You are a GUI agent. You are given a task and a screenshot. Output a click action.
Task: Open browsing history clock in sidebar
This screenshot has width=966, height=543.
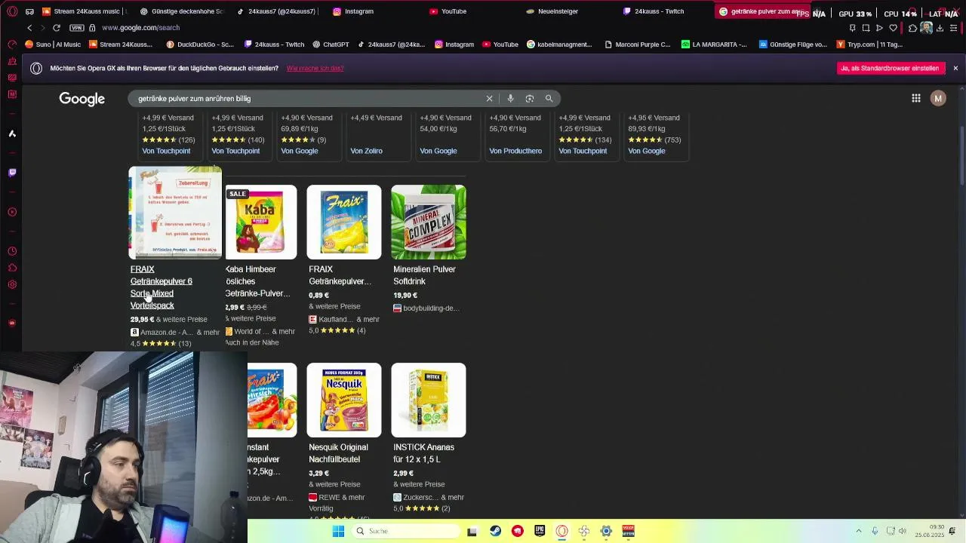tap(12, 251)
